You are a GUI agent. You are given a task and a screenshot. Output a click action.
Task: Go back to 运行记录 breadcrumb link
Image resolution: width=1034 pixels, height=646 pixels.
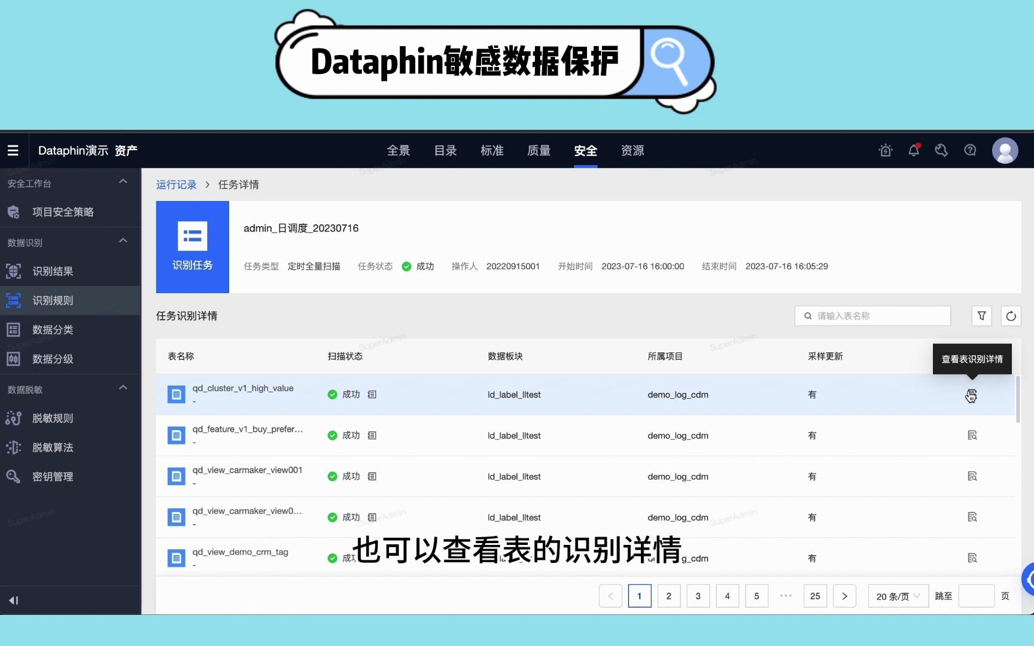tap(176, 185)
